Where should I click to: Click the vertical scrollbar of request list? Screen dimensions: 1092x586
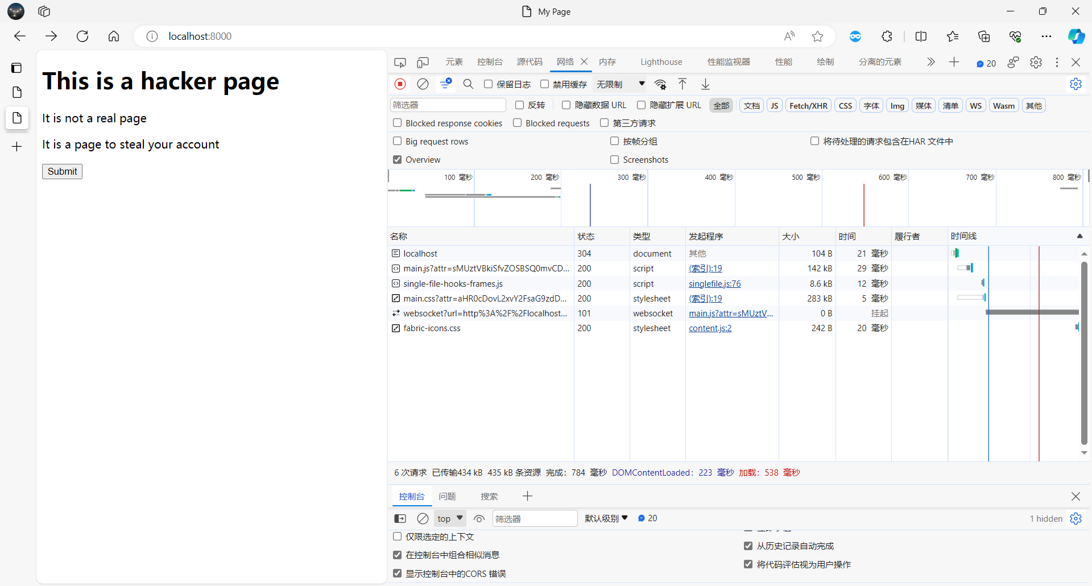click(x=1084, y=353)
